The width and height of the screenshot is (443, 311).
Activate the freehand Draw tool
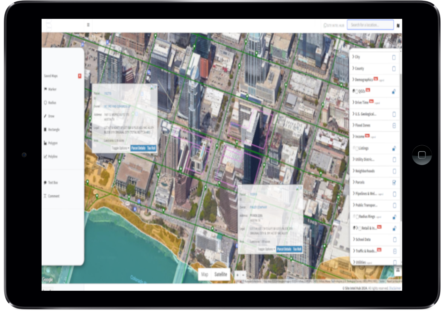click(51, 116)
